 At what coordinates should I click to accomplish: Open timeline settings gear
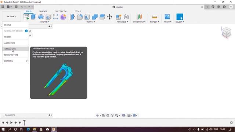[x=231, y=122]
